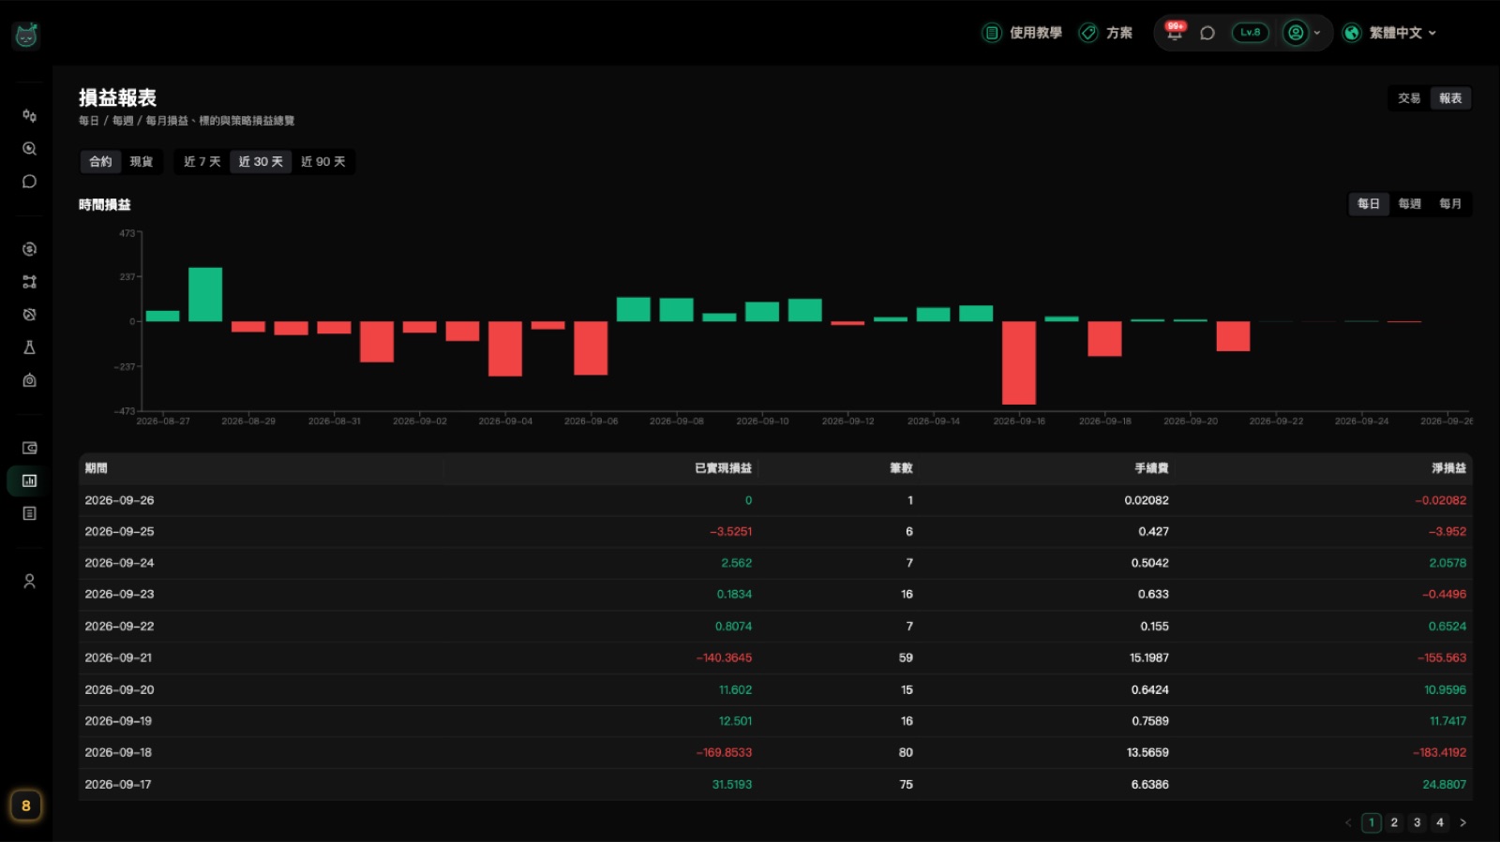The image size is (1500, 842).
Task: Click the 手續費 column header
Action: 1151,468
